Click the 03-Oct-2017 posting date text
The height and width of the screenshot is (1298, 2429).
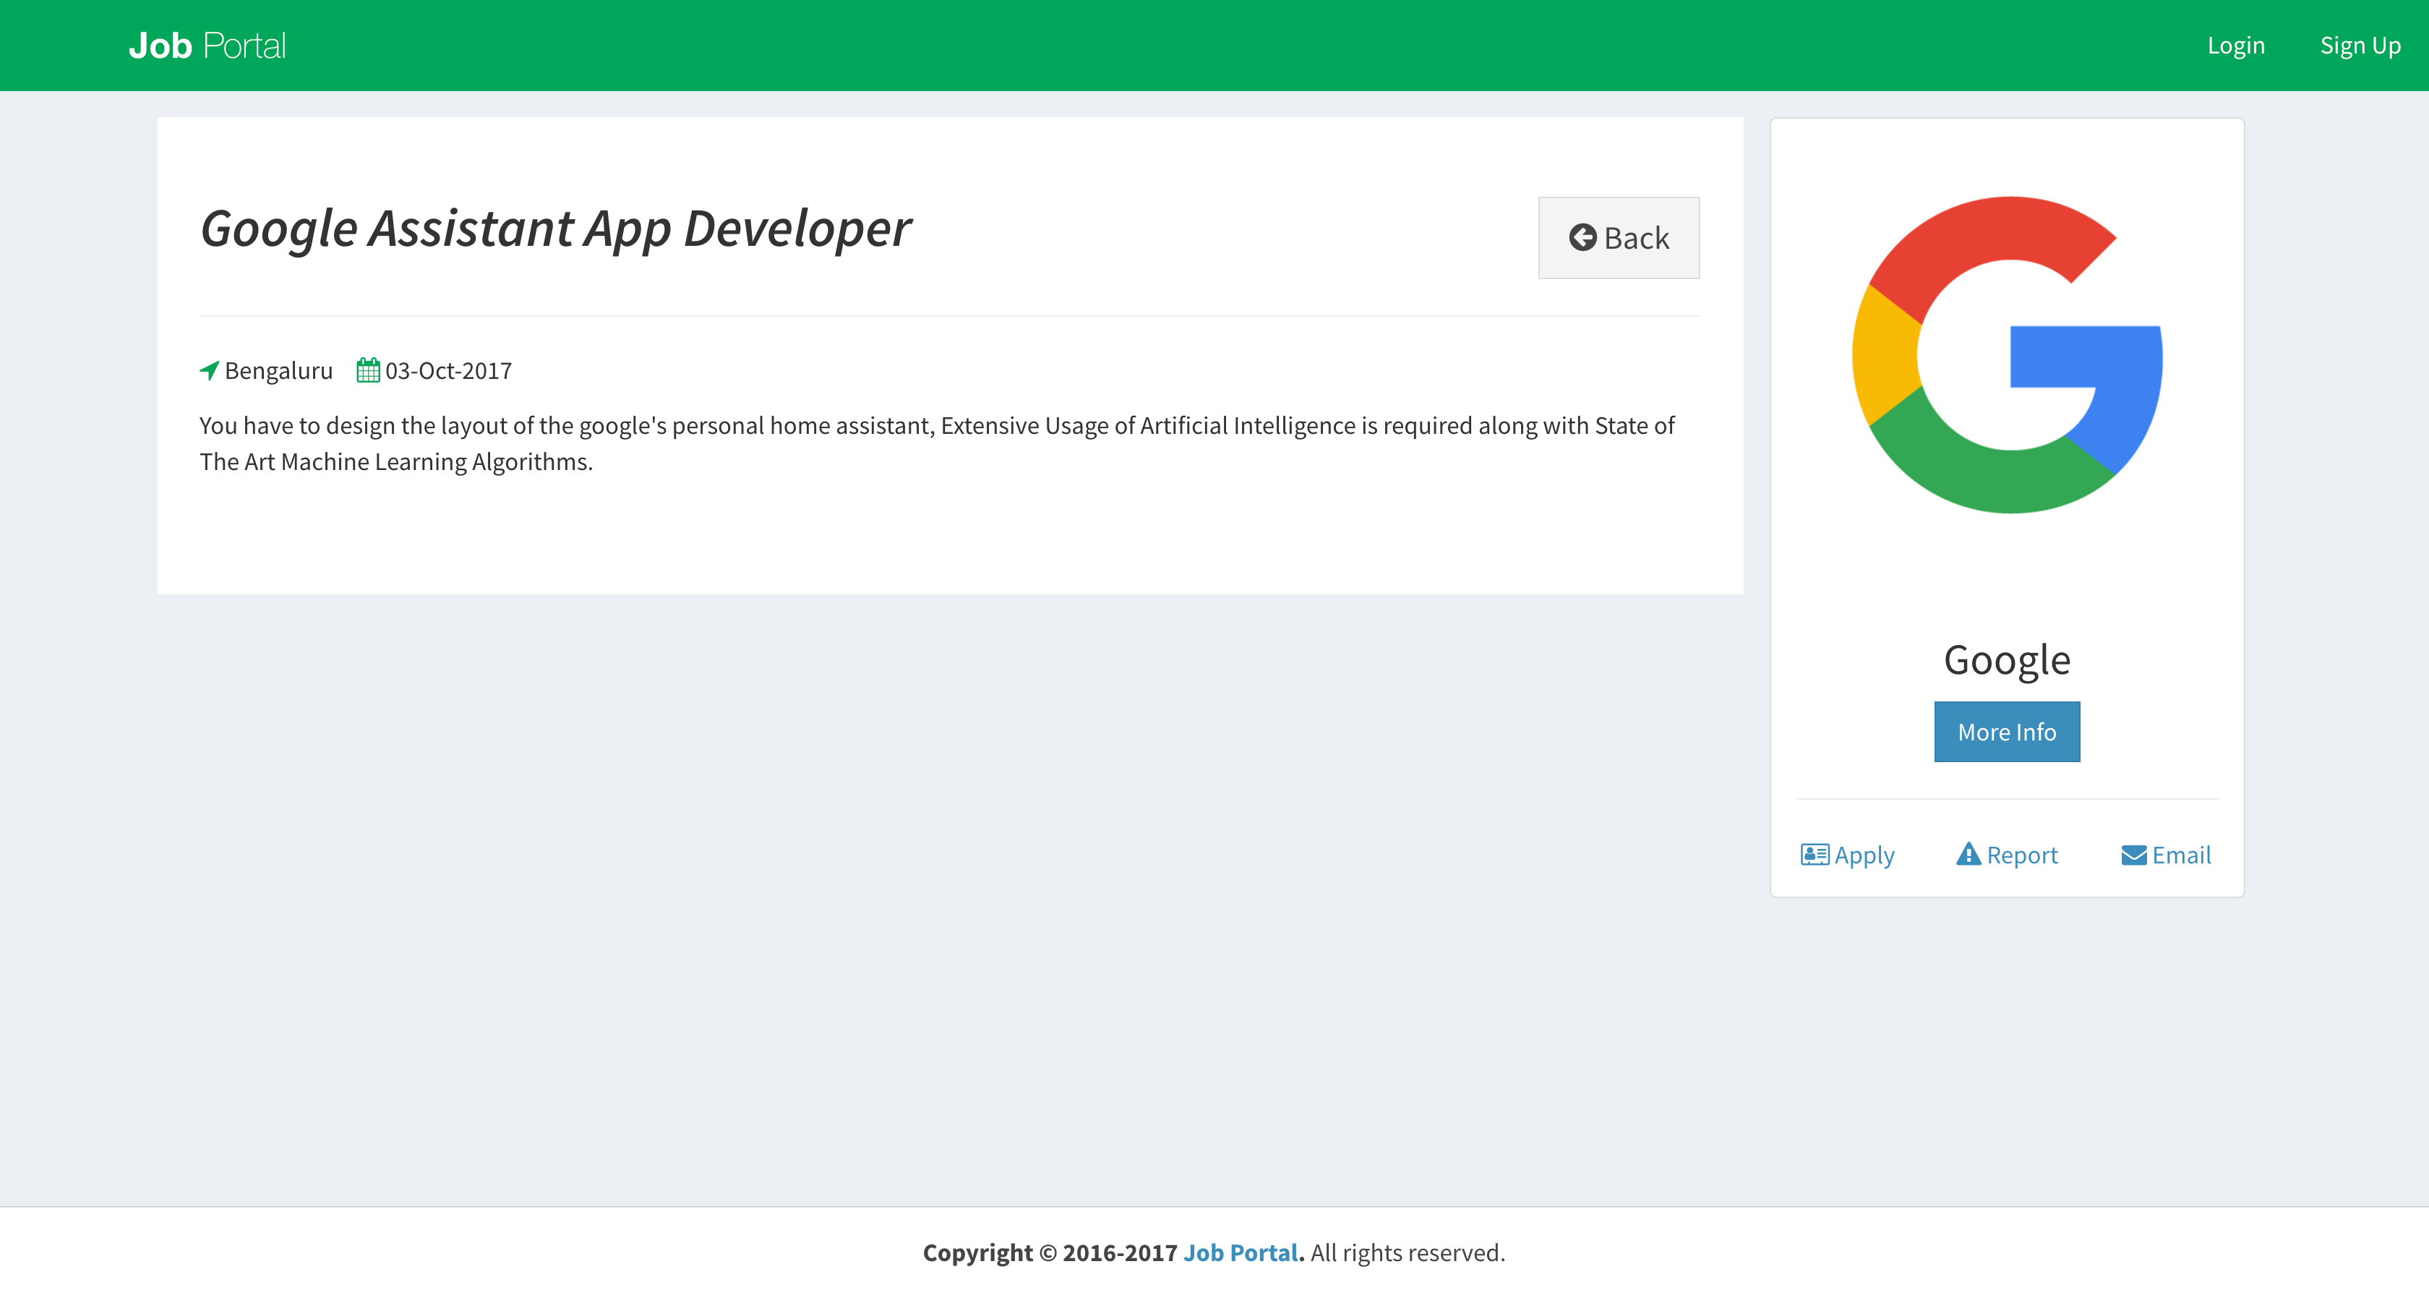pos(448,371)
